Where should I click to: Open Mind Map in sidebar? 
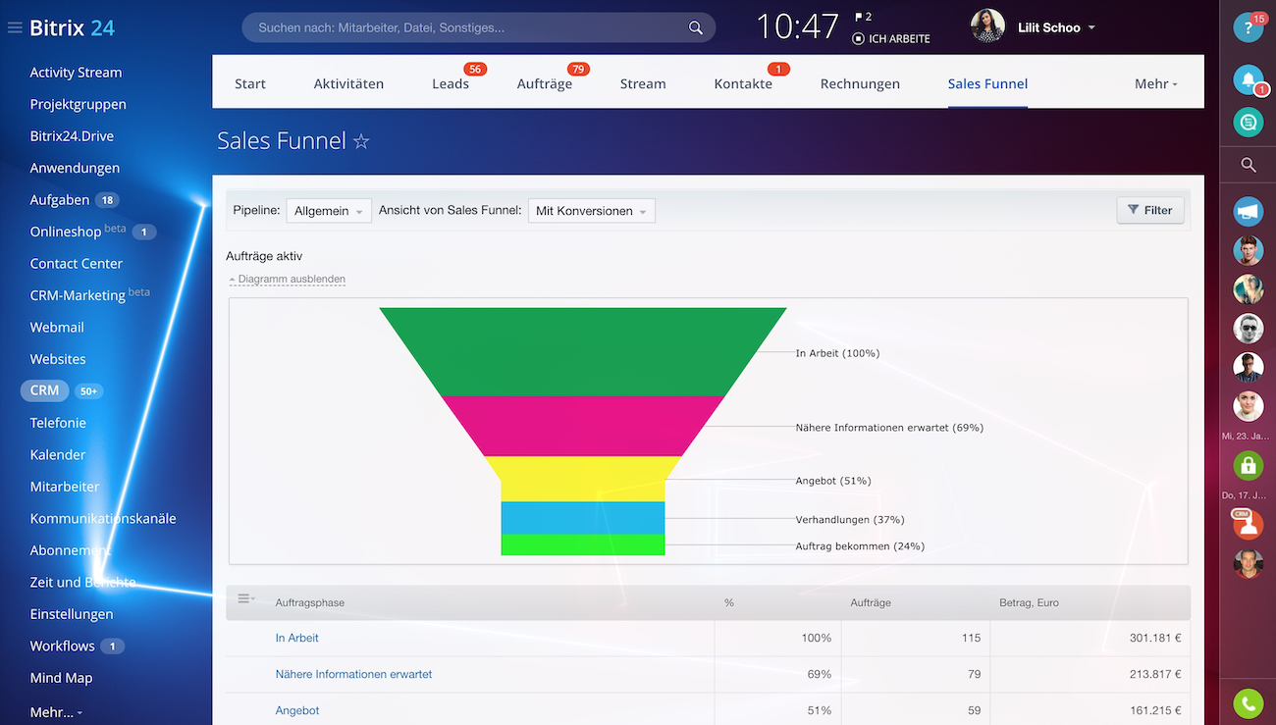pyautogui.click(x=61, y=678)
